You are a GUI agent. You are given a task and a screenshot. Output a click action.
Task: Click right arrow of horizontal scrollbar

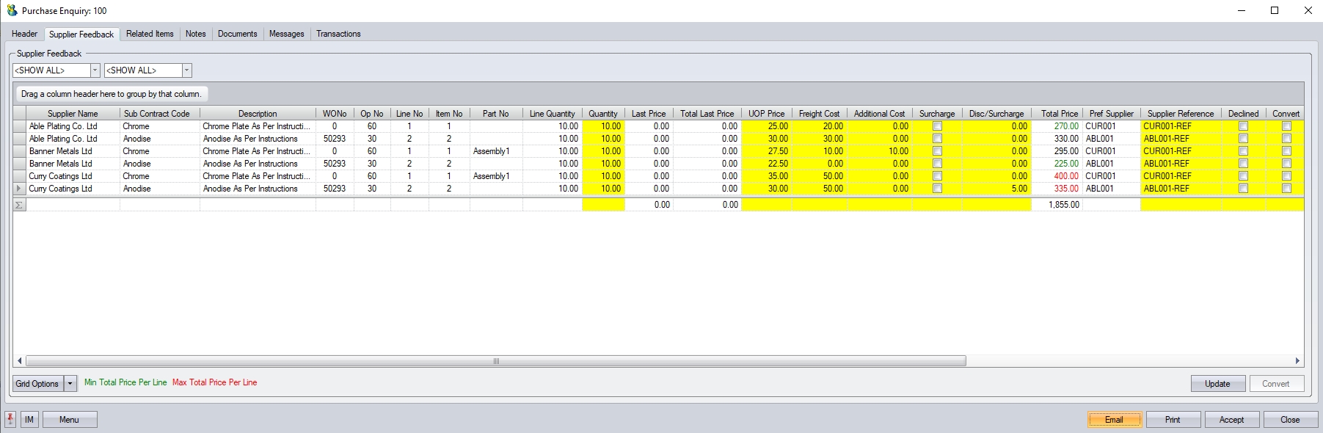1297,360
